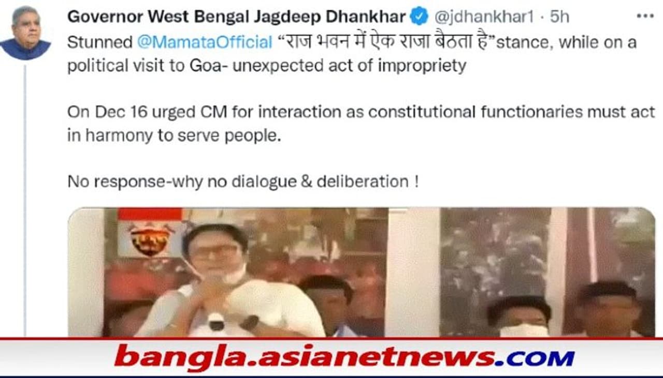The height and width of the screenshot is (378, 663).
Task: Click 'political visit to Goa' text line
Action: coord(267,66)
